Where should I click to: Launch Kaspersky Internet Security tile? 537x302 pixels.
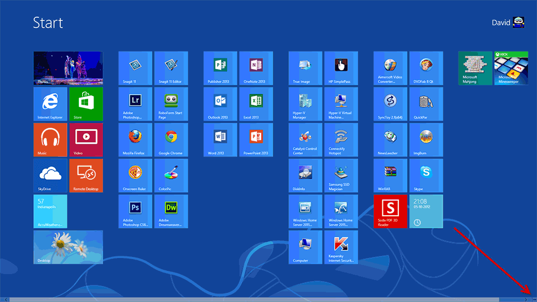[x=341, y=247]
